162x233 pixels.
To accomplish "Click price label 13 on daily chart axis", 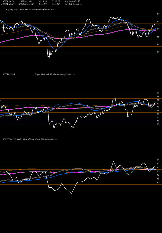I will click(158, 52).
